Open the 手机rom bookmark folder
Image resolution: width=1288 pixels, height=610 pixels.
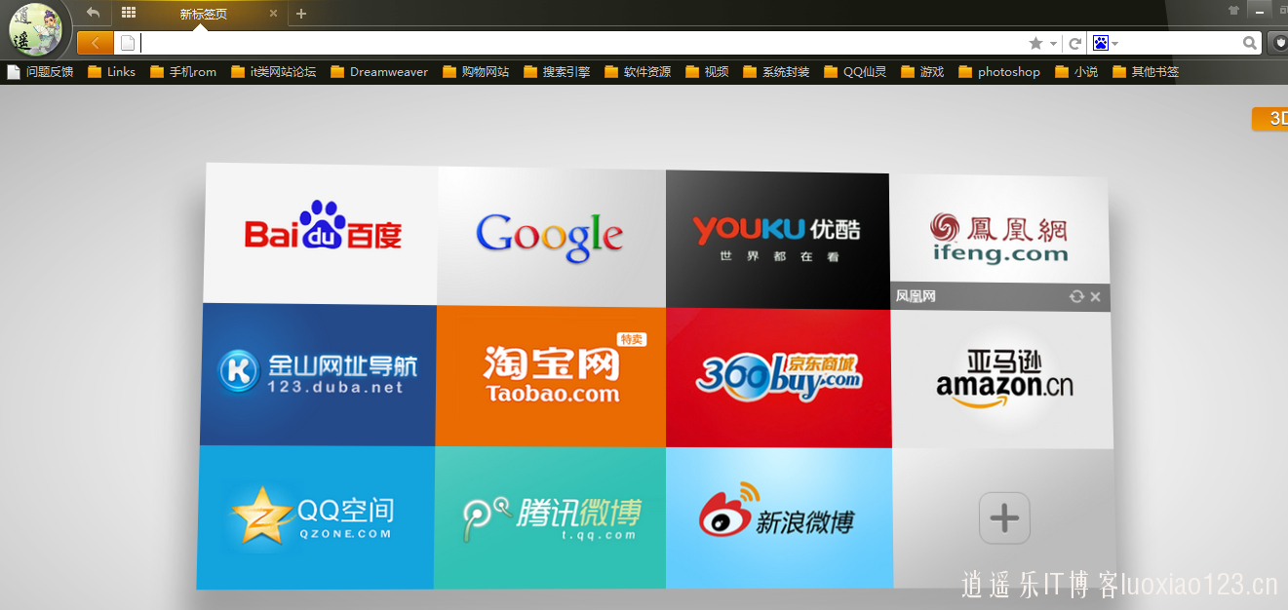tap(183, 71)
